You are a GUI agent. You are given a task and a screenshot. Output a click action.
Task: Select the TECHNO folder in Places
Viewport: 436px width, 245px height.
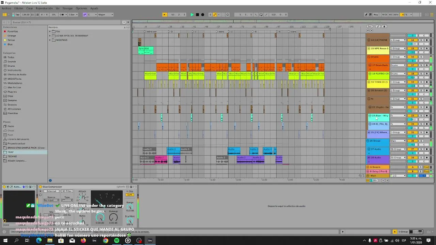click(x=12, y=156)
